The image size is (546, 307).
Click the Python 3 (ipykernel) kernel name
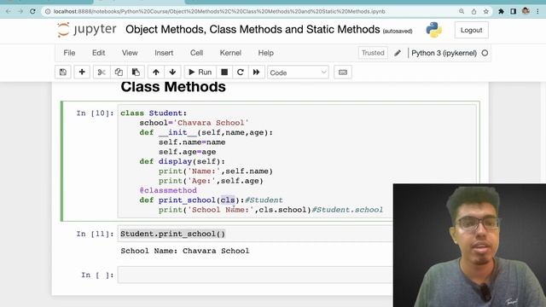444,53
